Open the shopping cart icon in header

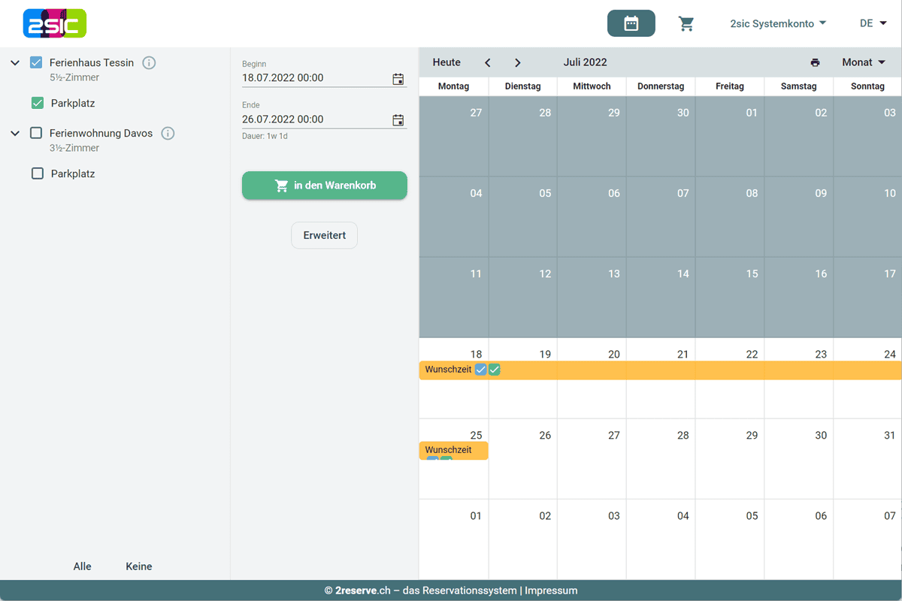686,23
